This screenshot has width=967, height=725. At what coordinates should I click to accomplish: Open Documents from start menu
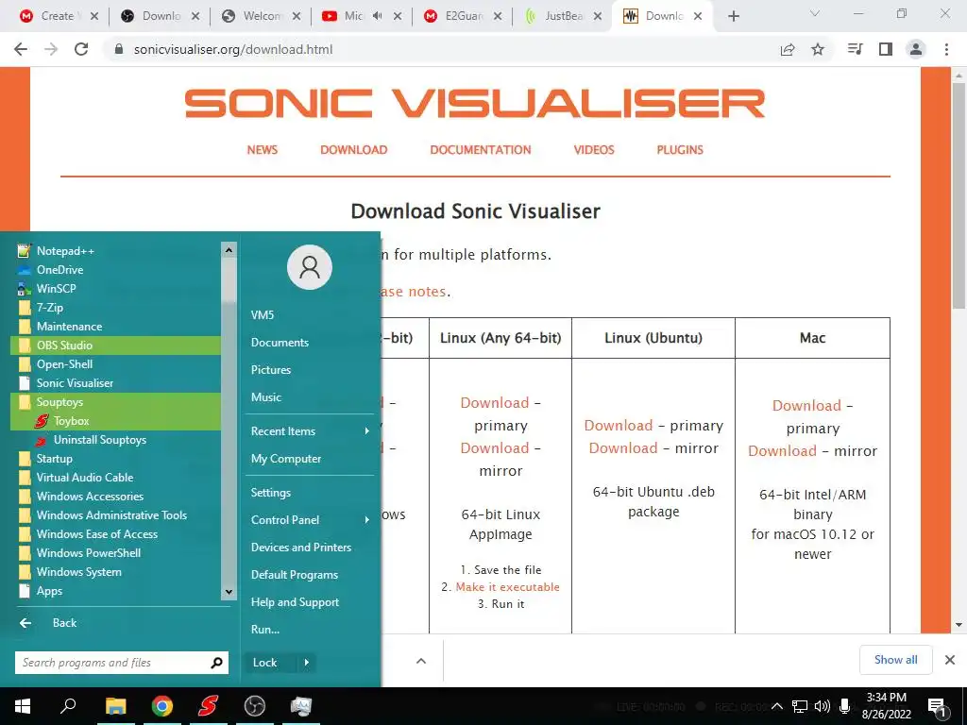(310, 343)
